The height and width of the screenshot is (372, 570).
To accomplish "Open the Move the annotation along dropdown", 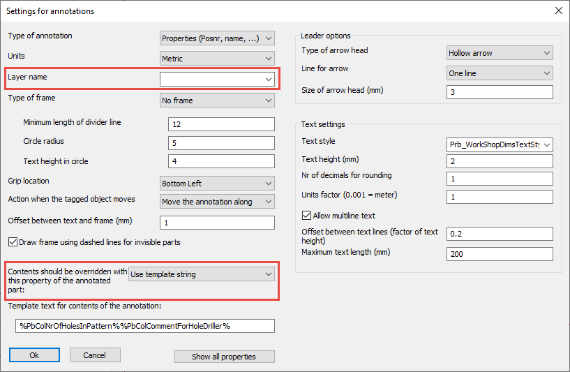I will tap(217, 202).
